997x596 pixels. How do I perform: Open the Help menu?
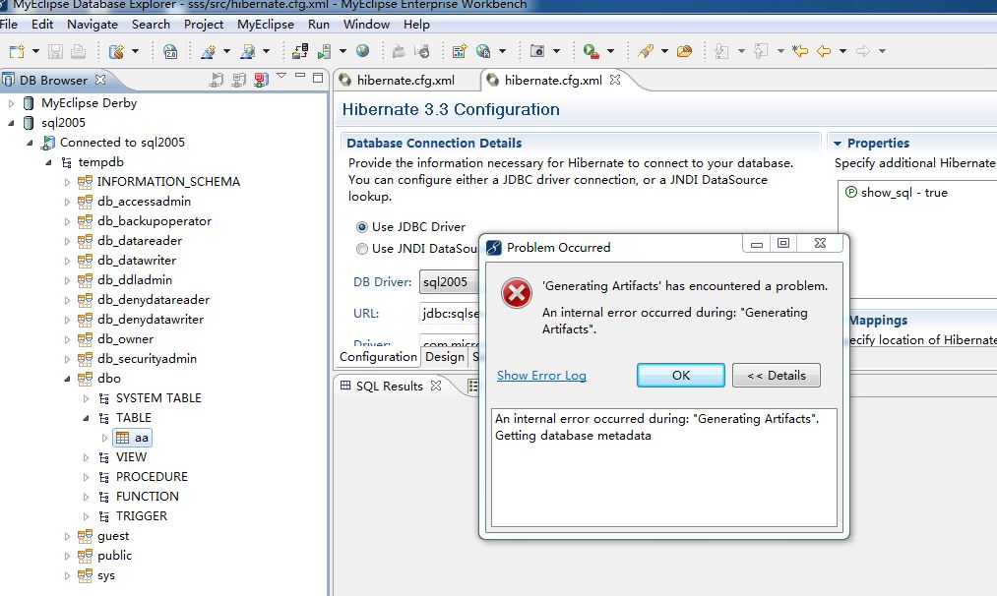[x=416, y=25]
